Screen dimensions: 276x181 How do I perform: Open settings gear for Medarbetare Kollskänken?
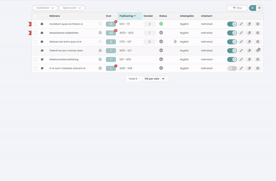coord(258,33)
